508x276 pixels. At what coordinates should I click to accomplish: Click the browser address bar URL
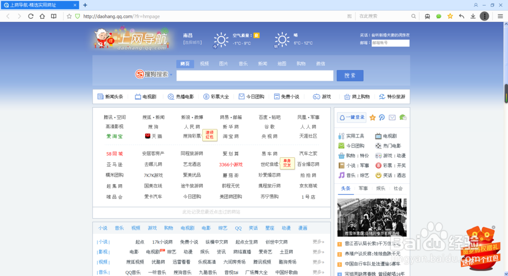click(x=121, y=16)
